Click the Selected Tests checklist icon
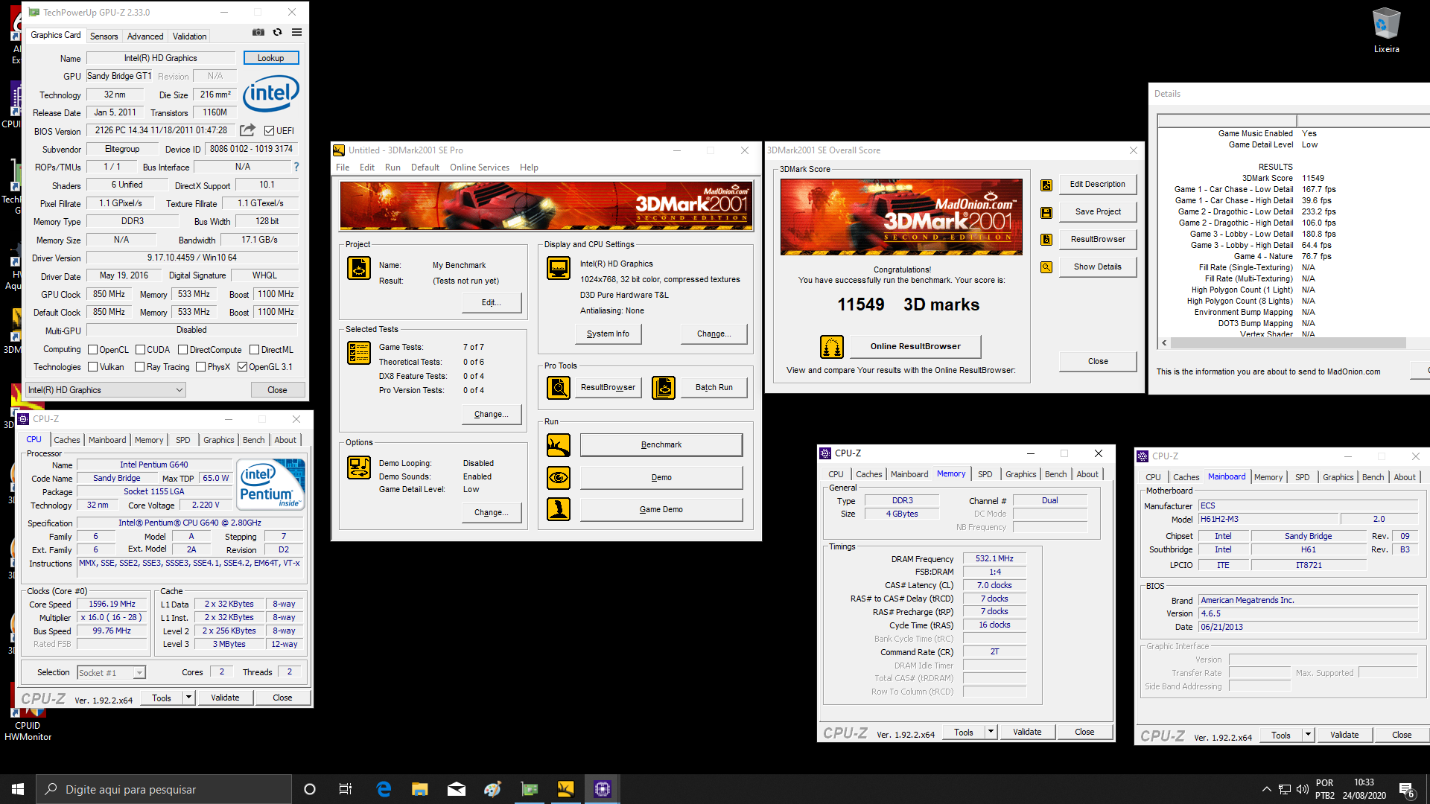Viewport: 1430px width, 804px height. (x=359, y=352)
